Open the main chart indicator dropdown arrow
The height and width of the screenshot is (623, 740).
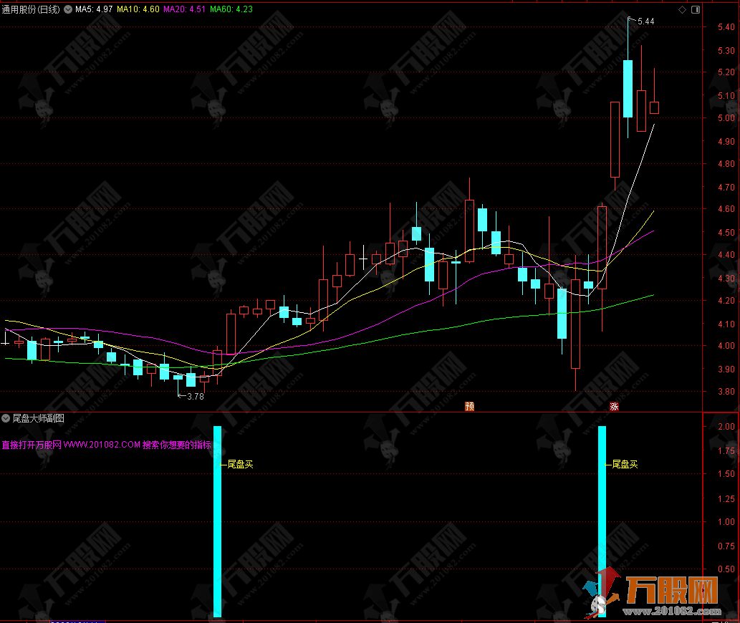[68, 9]
